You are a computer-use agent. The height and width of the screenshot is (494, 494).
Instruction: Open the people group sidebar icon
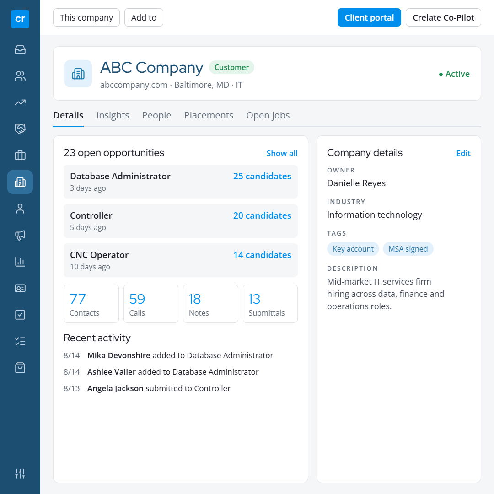[20, 76]
